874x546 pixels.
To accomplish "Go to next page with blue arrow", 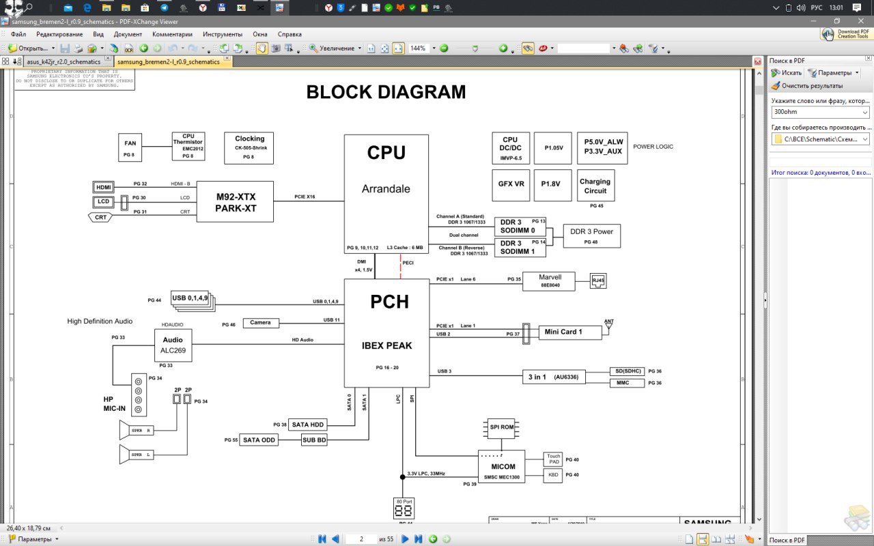I will point(405,539).
